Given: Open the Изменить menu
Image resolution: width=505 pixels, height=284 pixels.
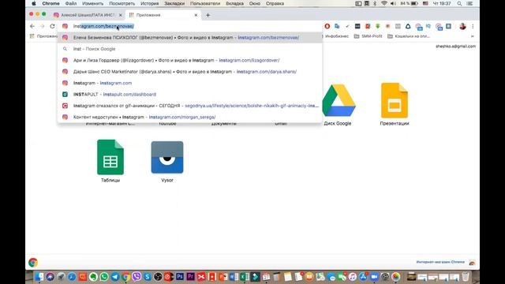Looking at the screenshot, I should 93,3.
